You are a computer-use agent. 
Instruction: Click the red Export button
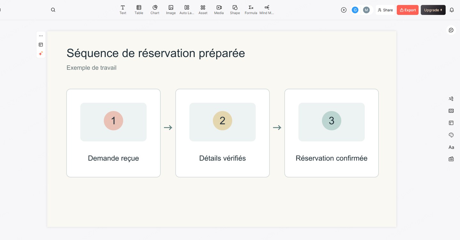coord(408,10)
